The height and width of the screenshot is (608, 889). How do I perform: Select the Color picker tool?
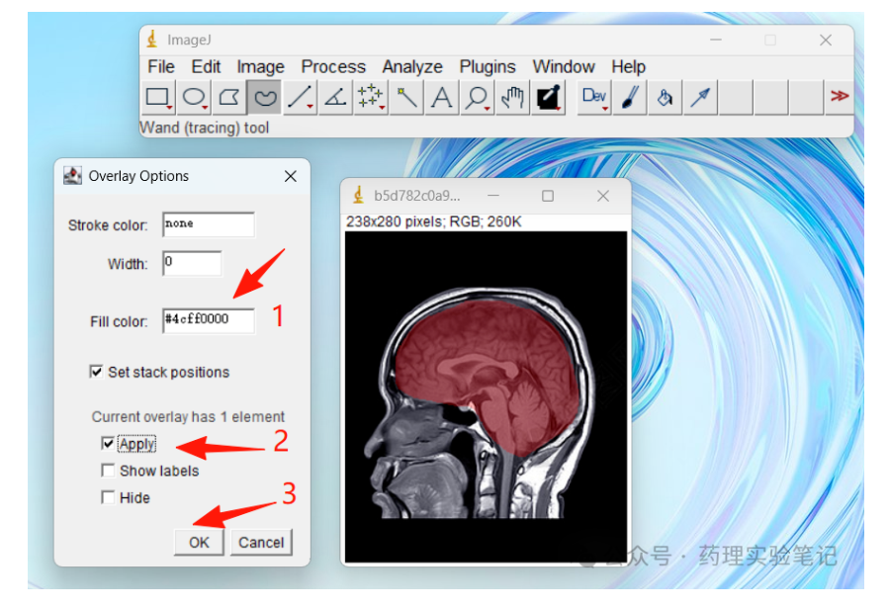[x=548, y=98]
